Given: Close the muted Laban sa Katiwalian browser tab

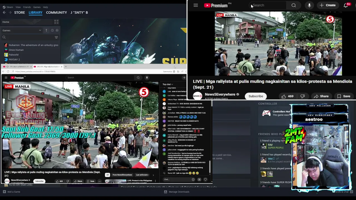Looking at the screenshot, I should click(31, 67).
